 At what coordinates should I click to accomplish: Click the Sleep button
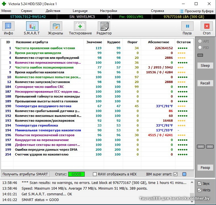pyautogui.click(x=205, y=66)
